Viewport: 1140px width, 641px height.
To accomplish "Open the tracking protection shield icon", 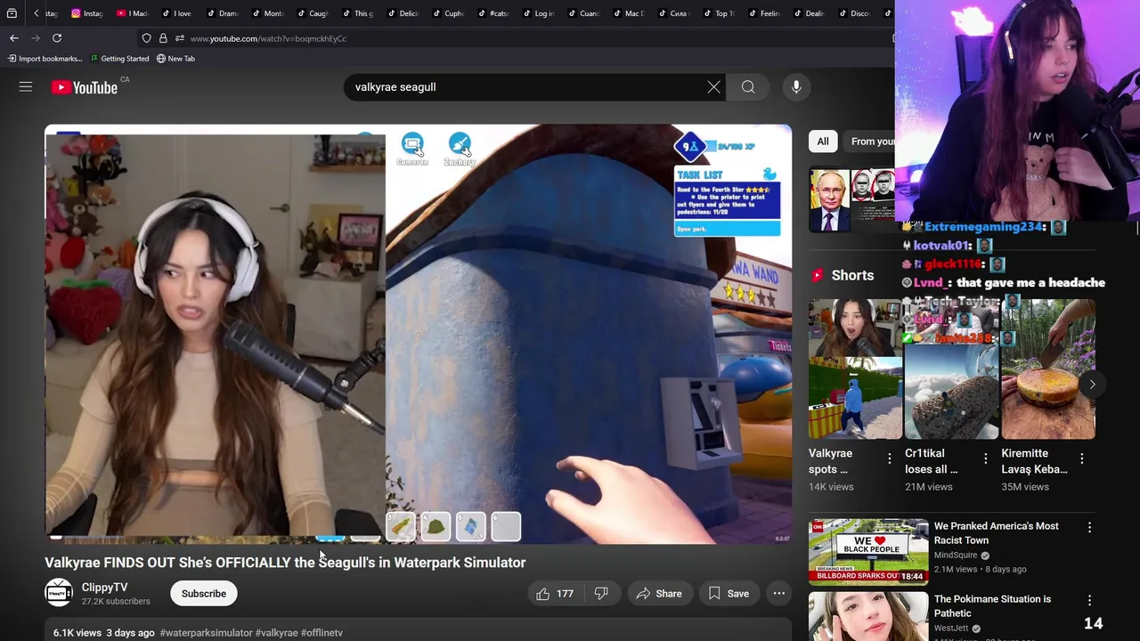I will click(x=146, y=38).
